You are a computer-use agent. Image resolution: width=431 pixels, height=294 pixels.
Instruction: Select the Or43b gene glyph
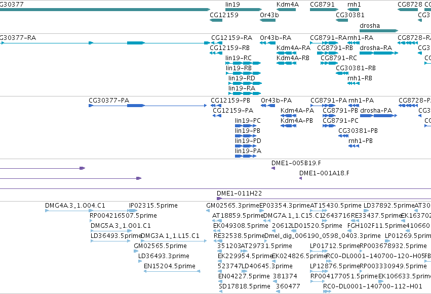click(x=268, y=20)
